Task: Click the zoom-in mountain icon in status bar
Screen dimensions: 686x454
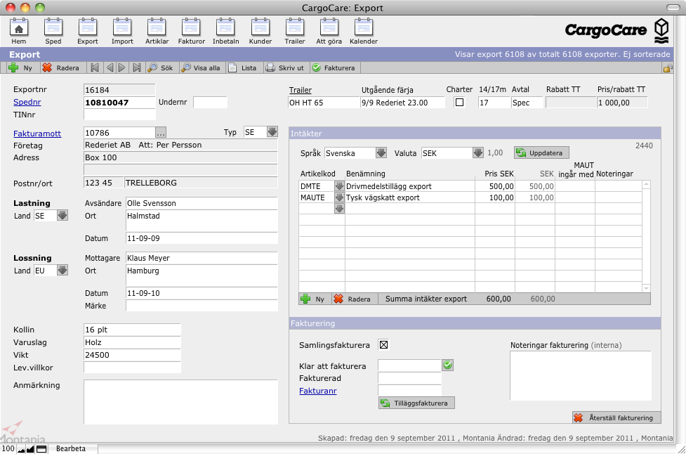Action: [30, 449]
